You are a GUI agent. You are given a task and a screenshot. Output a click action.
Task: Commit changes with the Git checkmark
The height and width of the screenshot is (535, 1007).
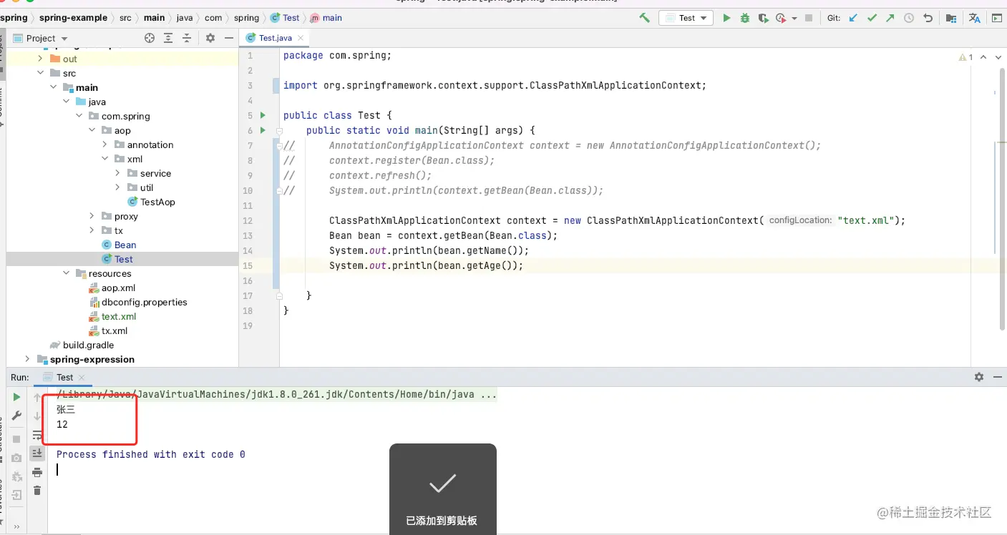coord(871,18)
